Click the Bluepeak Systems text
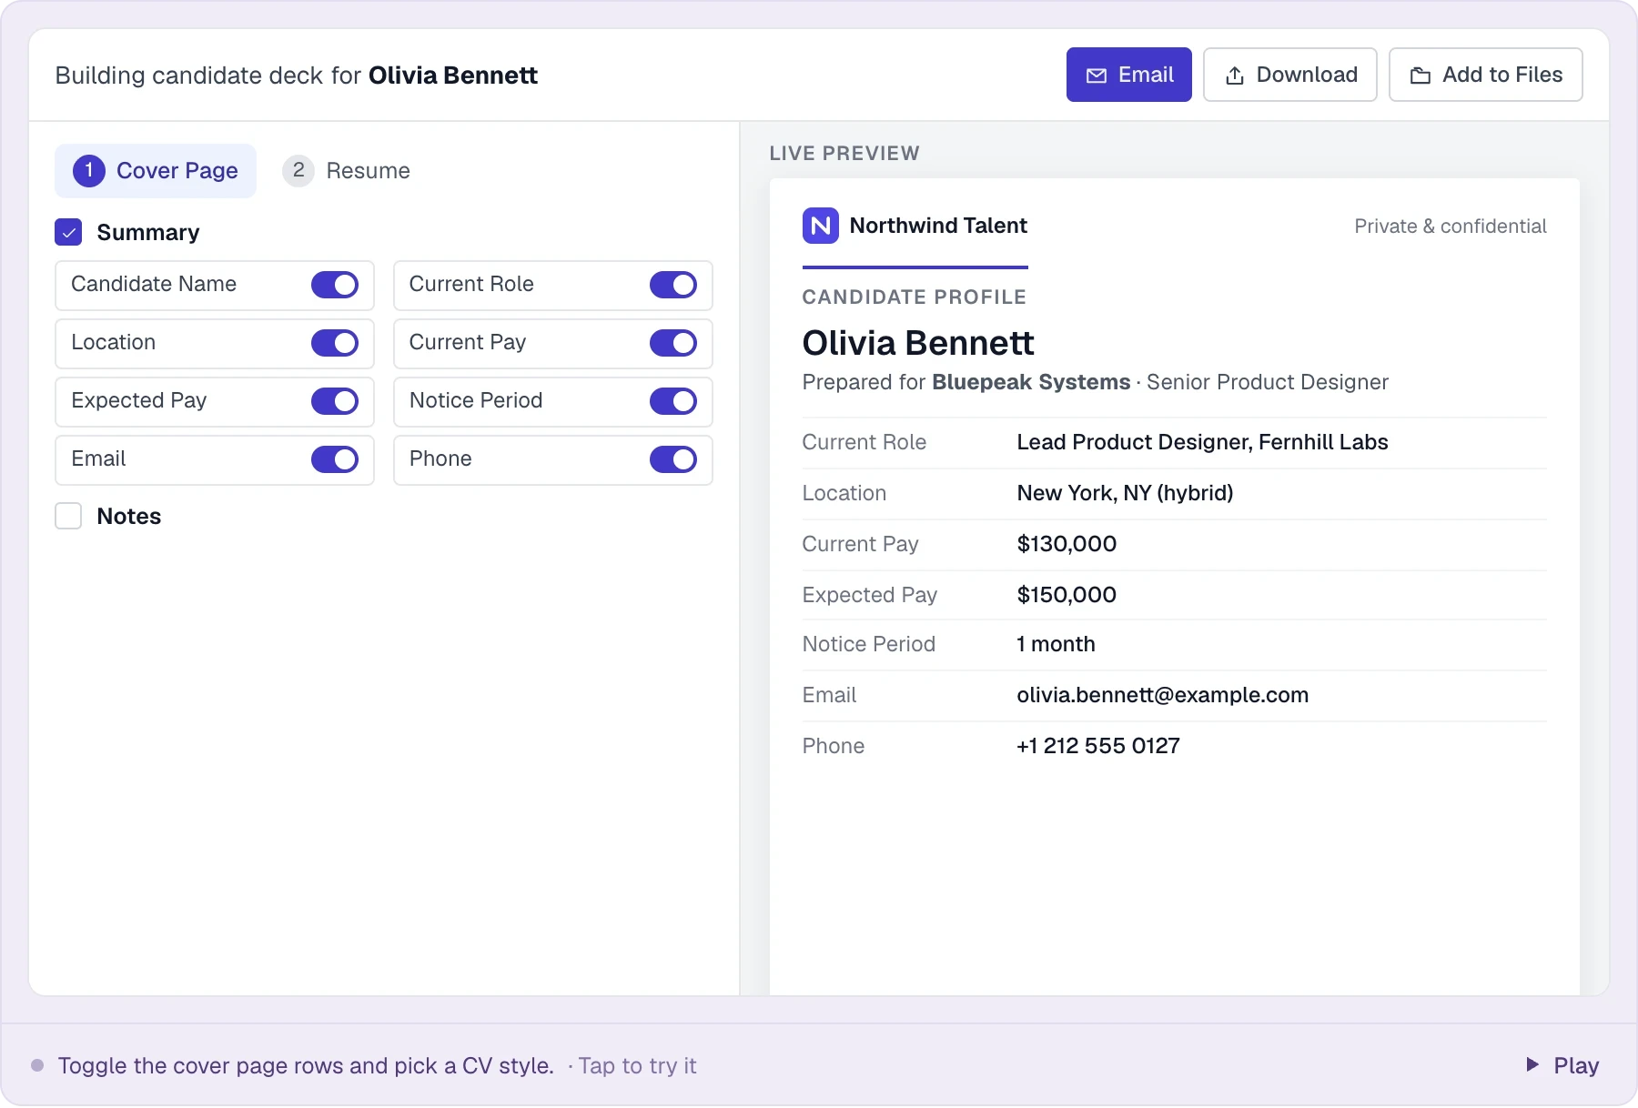This screenshot has width=1638, height=1108. coord(1031,382)
